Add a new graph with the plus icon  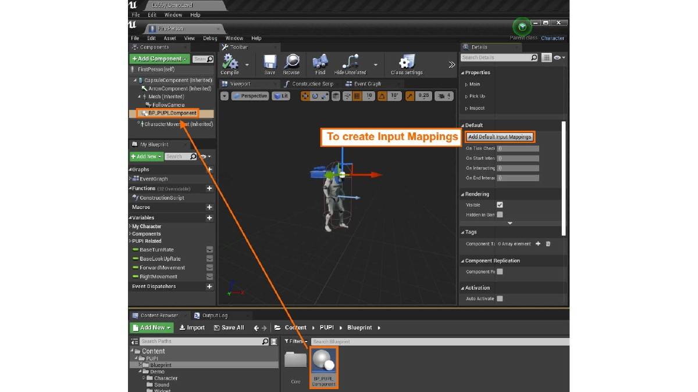pyautogui.click(x=209, y=170)
